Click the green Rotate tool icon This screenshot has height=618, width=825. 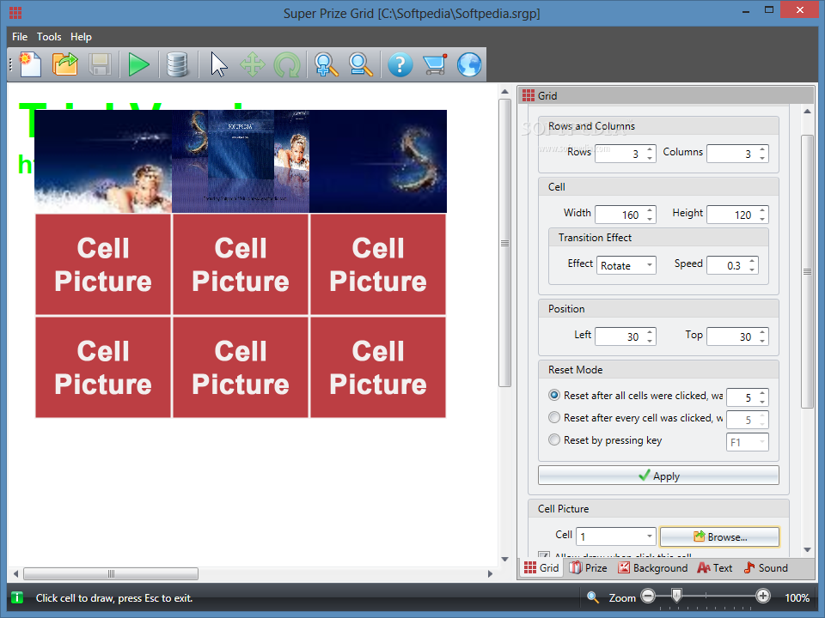pos(287,66)
